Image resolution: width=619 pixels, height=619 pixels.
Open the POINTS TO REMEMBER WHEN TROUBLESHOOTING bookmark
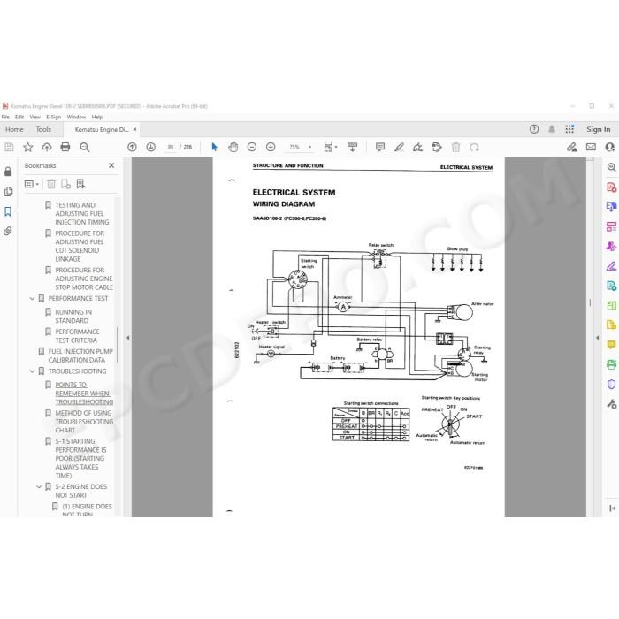(84, 394)
